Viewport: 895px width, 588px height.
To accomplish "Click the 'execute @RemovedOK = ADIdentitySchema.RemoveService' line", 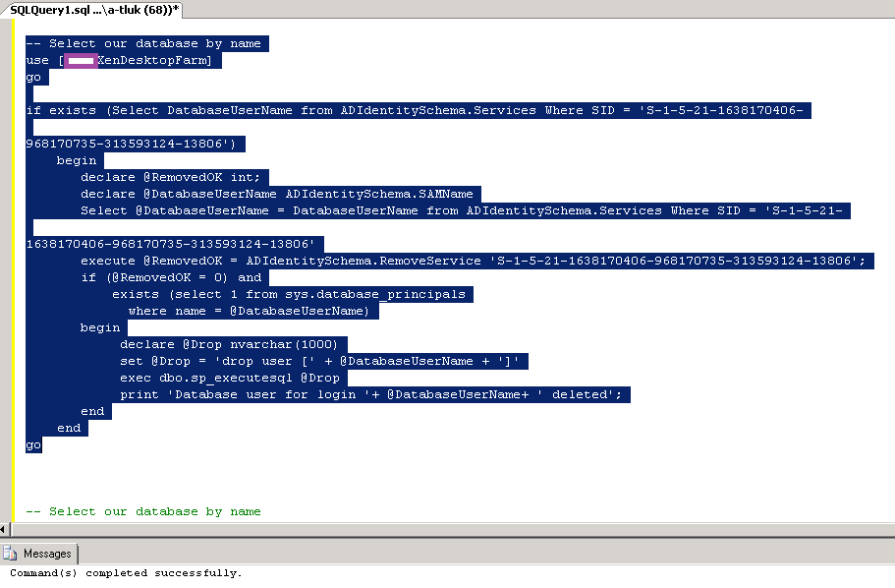I will click(473, 262).
